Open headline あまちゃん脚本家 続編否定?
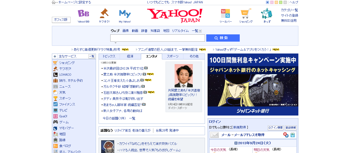Image resolution: width=350 pixels, height=153 pixels. pyautogui.click(x=122, y=105)
